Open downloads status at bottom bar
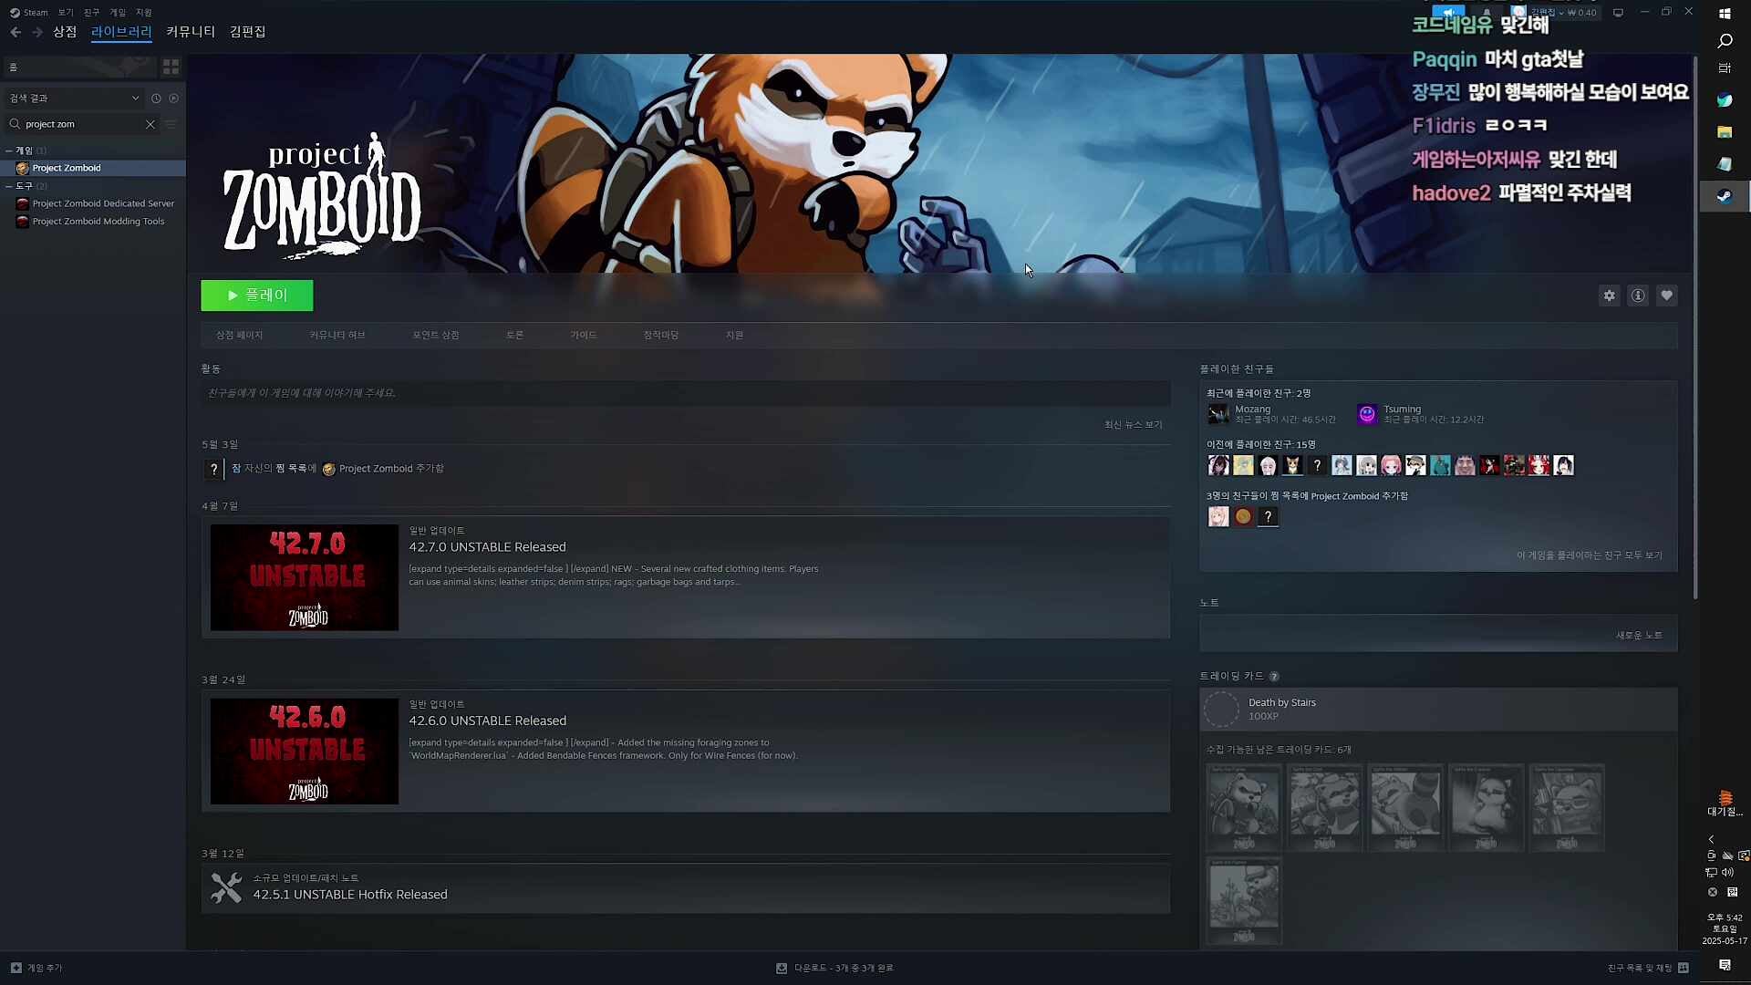 click(834, 969)
